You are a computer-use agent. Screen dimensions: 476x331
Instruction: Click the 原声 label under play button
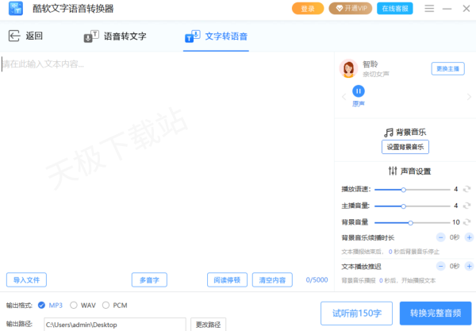(x=359, y=104)
